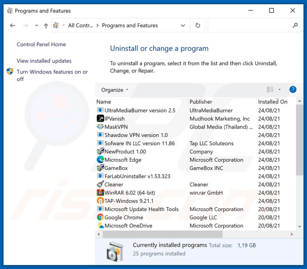Viewport: 307px width, 269px height.
Task: Refresh the Programs and Features list
Action: [198, 25]
